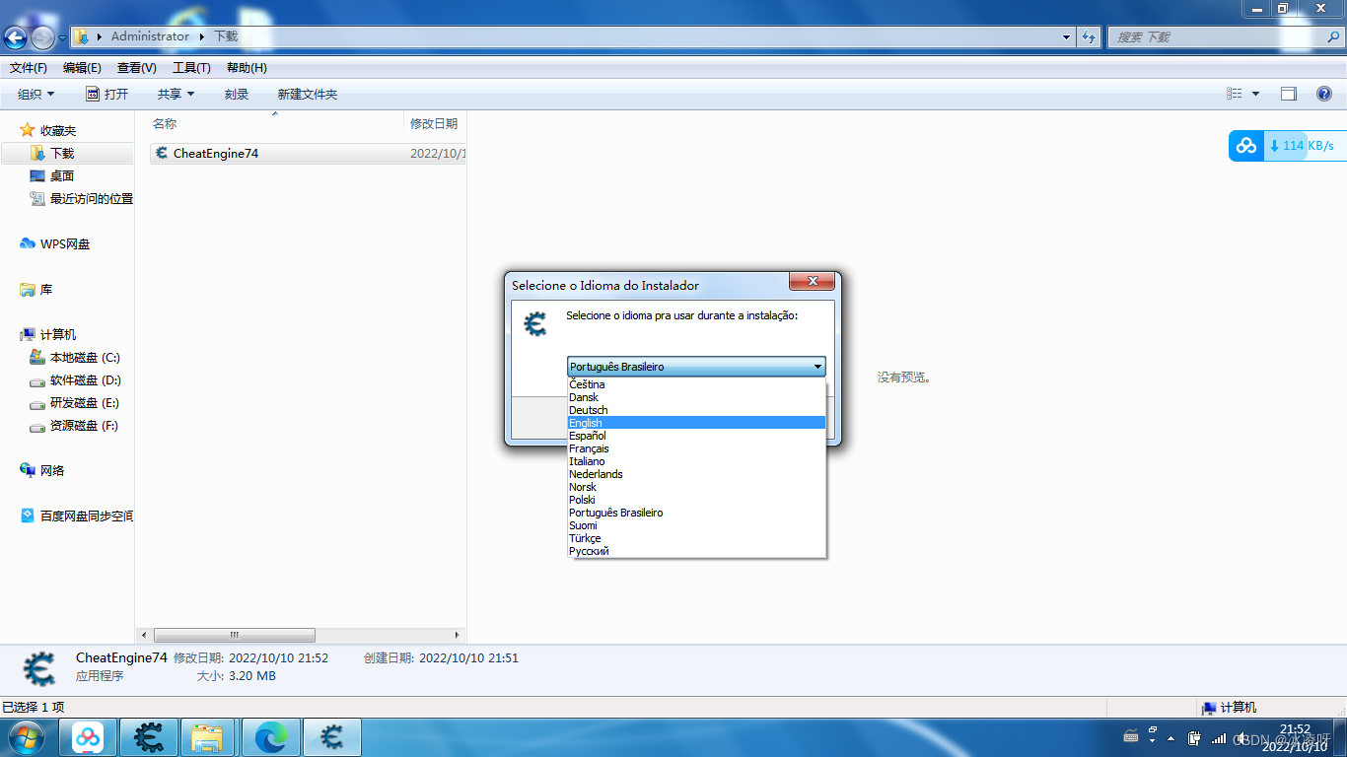Open the Windows Start button
The image size is (1347, 757).
coord(26,736)
